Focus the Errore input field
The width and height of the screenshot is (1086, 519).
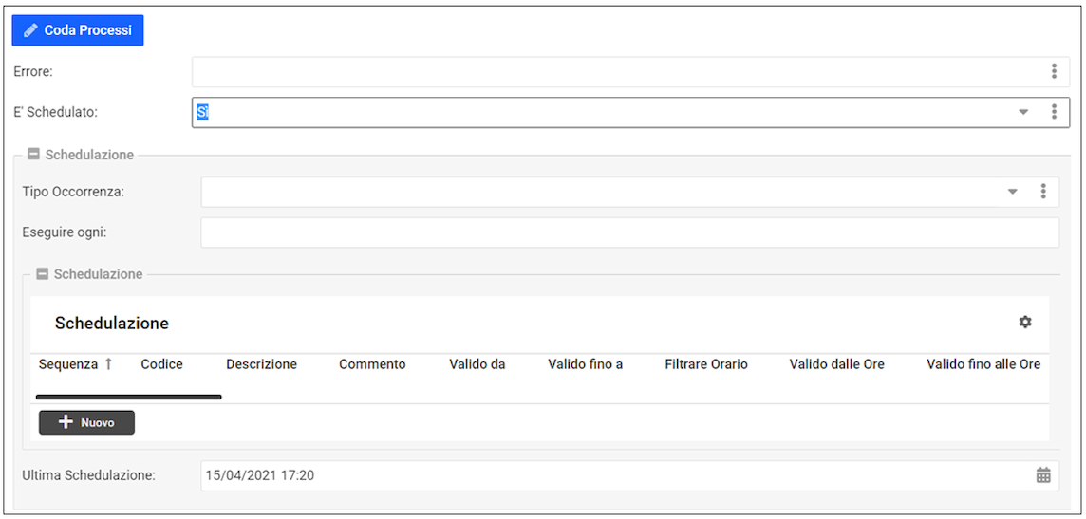(x=617, y=71)
